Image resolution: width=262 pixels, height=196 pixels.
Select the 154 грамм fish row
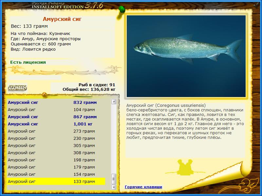click(x=56, y=174)
